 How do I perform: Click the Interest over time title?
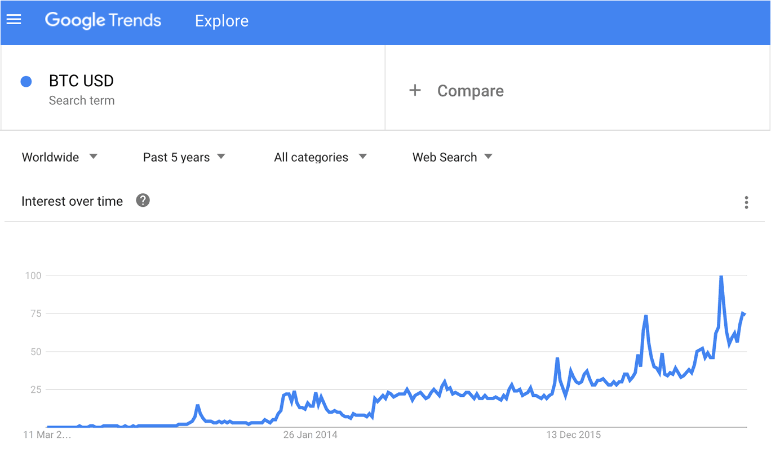coord(72,201)
